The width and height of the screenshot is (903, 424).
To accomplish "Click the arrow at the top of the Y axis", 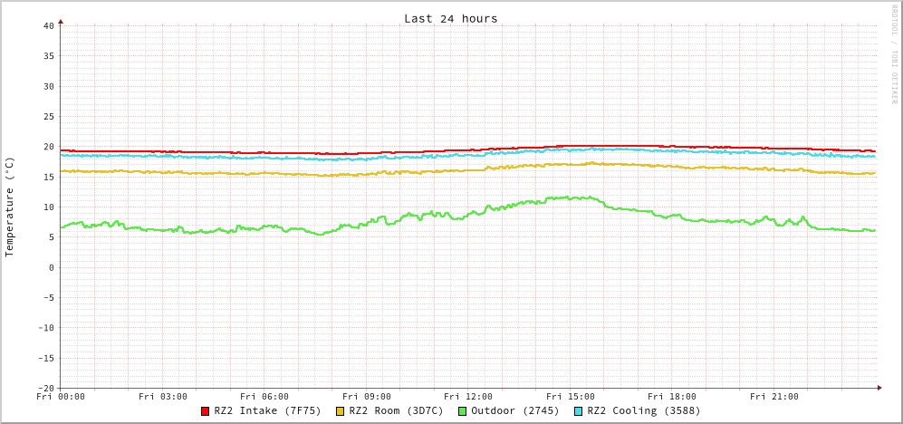I will 61,21.
